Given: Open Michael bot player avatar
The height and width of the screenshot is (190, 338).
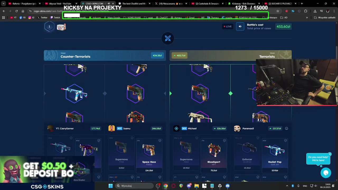Looking at the screenshot, I should point(176,129).
